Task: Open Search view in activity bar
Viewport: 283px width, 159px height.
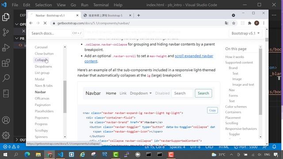Action: coord(6,78)
